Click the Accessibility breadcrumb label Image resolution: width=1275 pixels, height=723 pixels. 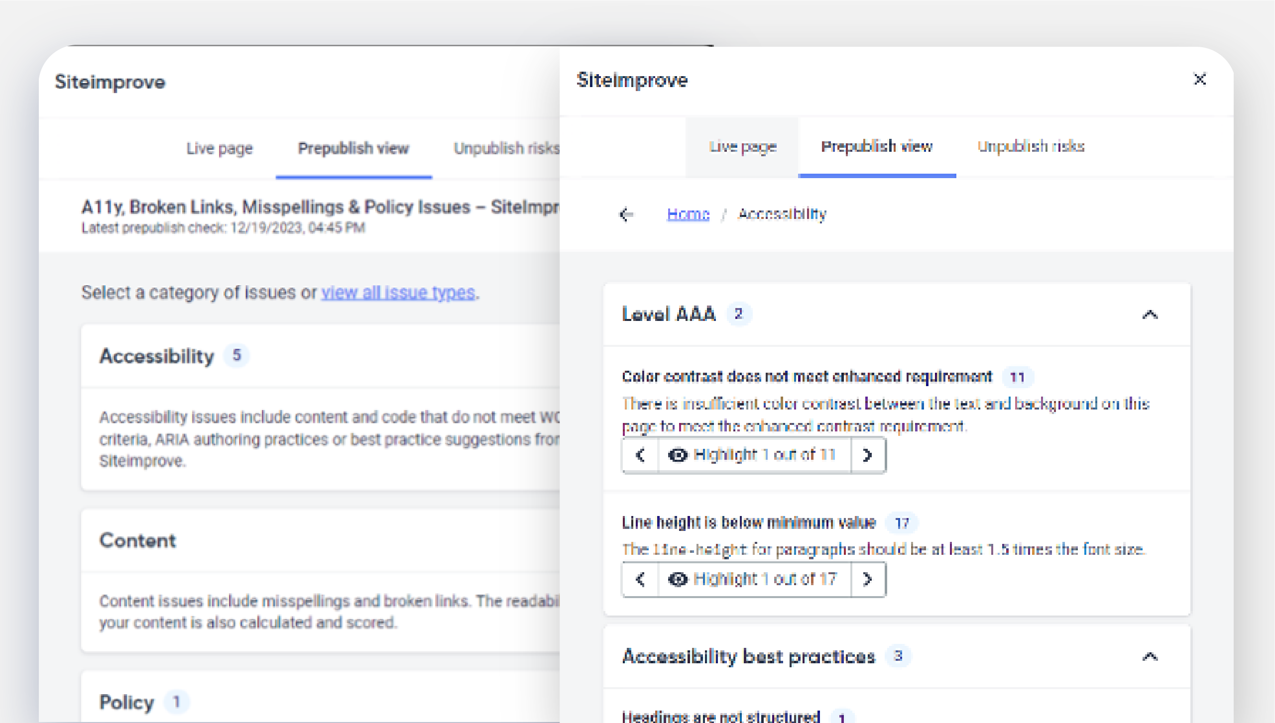(782, 213)
